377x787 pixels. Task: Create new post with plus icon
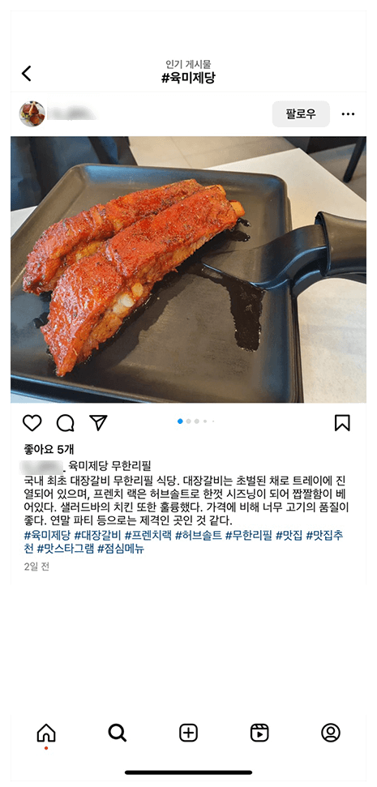[x=188, y=733]
